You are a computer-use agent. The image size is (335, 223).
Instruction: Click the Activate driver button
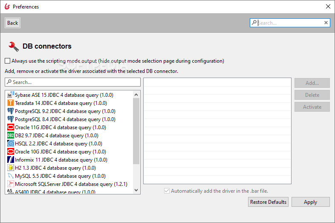[x=312, y=107]
